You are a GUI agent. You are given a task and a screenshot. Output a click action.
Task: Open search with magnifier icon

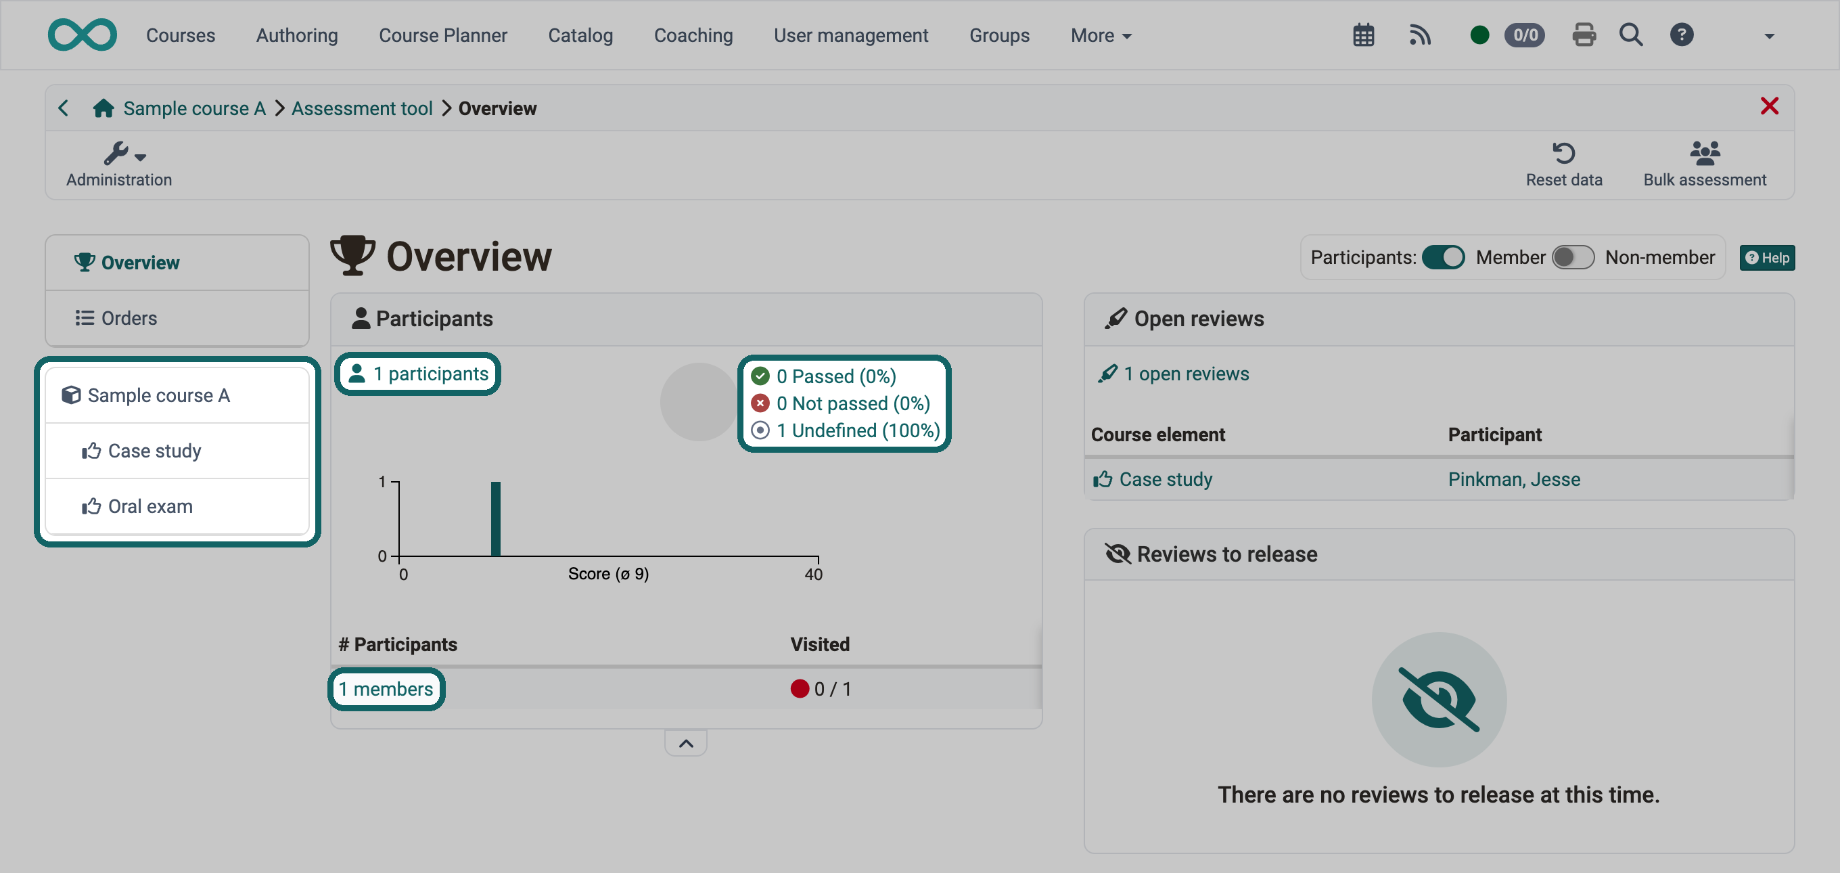click(x=1631, y=35)
